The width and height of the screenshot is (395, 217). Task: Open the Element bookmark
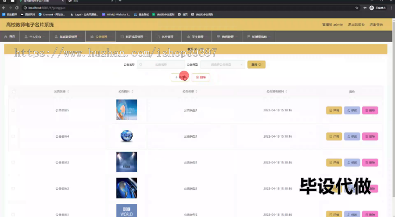(52, 14)
